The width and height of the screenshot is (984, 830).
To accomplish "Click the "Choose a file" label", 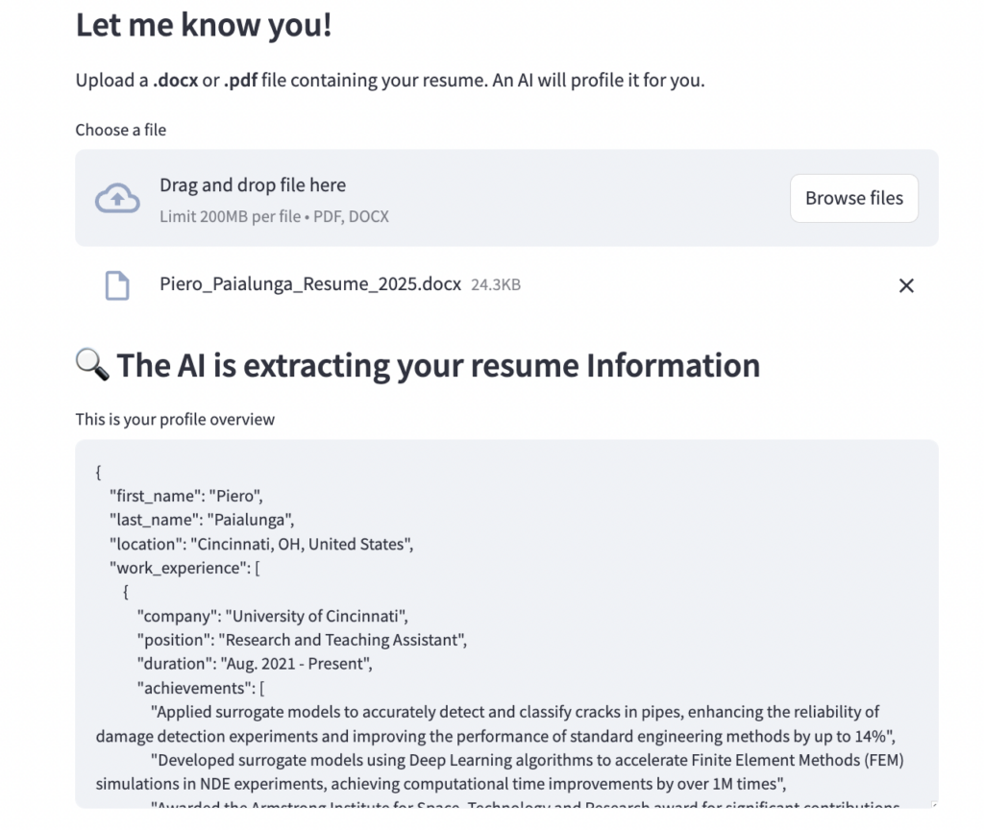I will [x=121, y=130].
